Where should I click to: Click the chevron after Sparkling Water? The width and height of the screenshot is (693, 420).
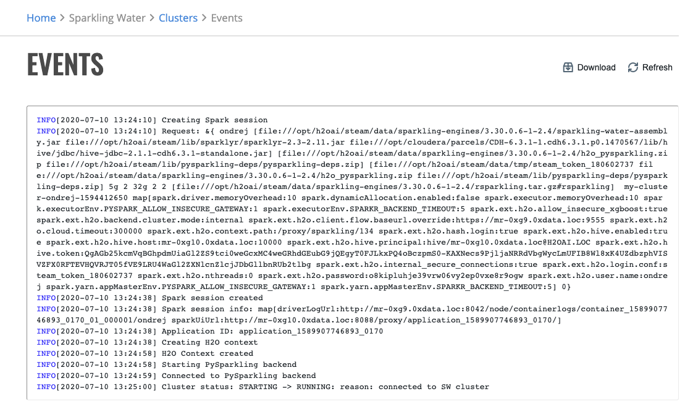pos(152,18)
